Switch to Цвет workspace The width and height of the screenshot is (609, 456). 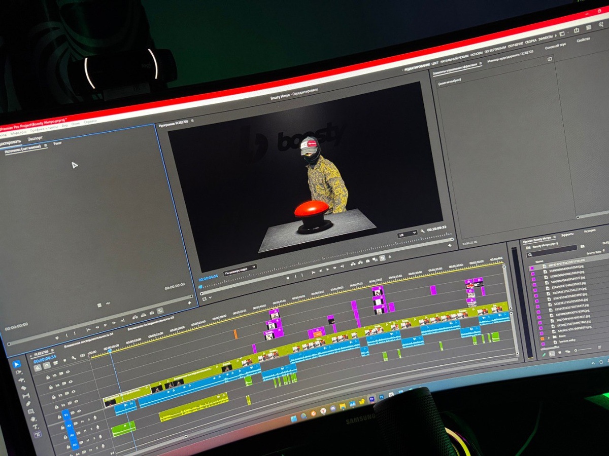coord(434,63)
